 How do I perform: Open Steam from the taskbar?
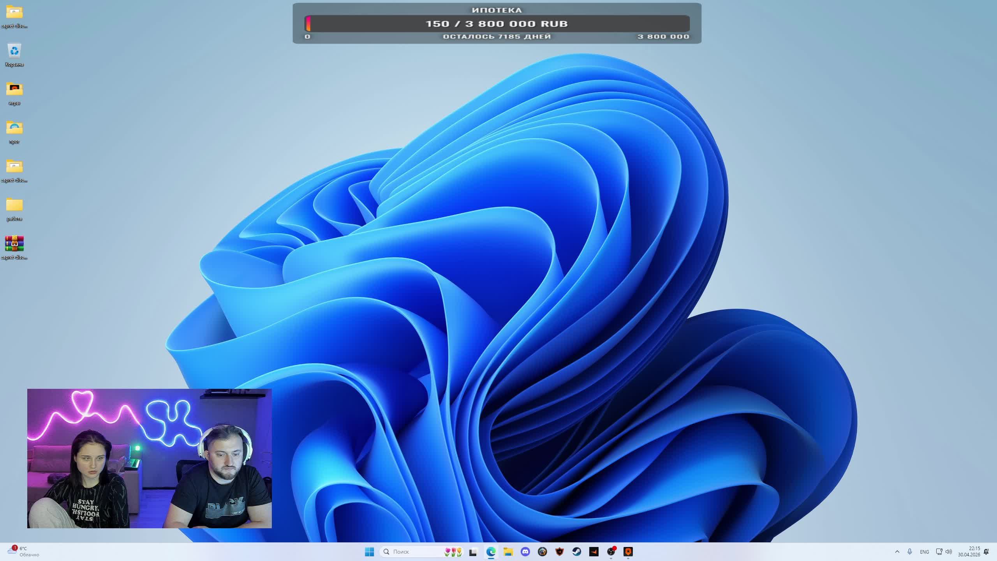tap(576, 552)
